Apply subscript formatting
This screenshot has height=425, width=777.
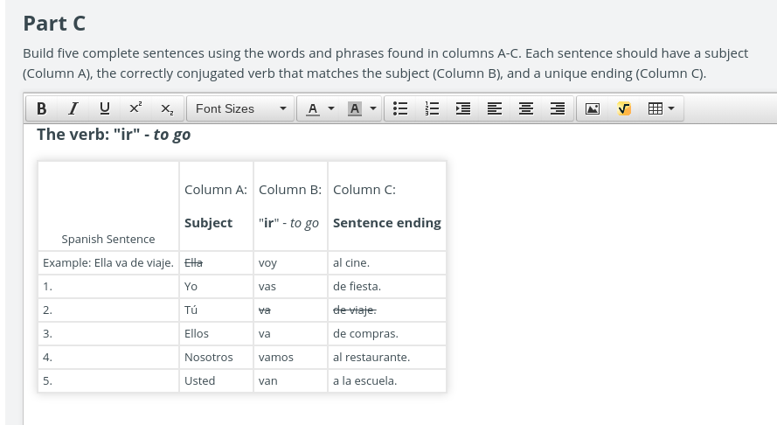click(167, 108)
